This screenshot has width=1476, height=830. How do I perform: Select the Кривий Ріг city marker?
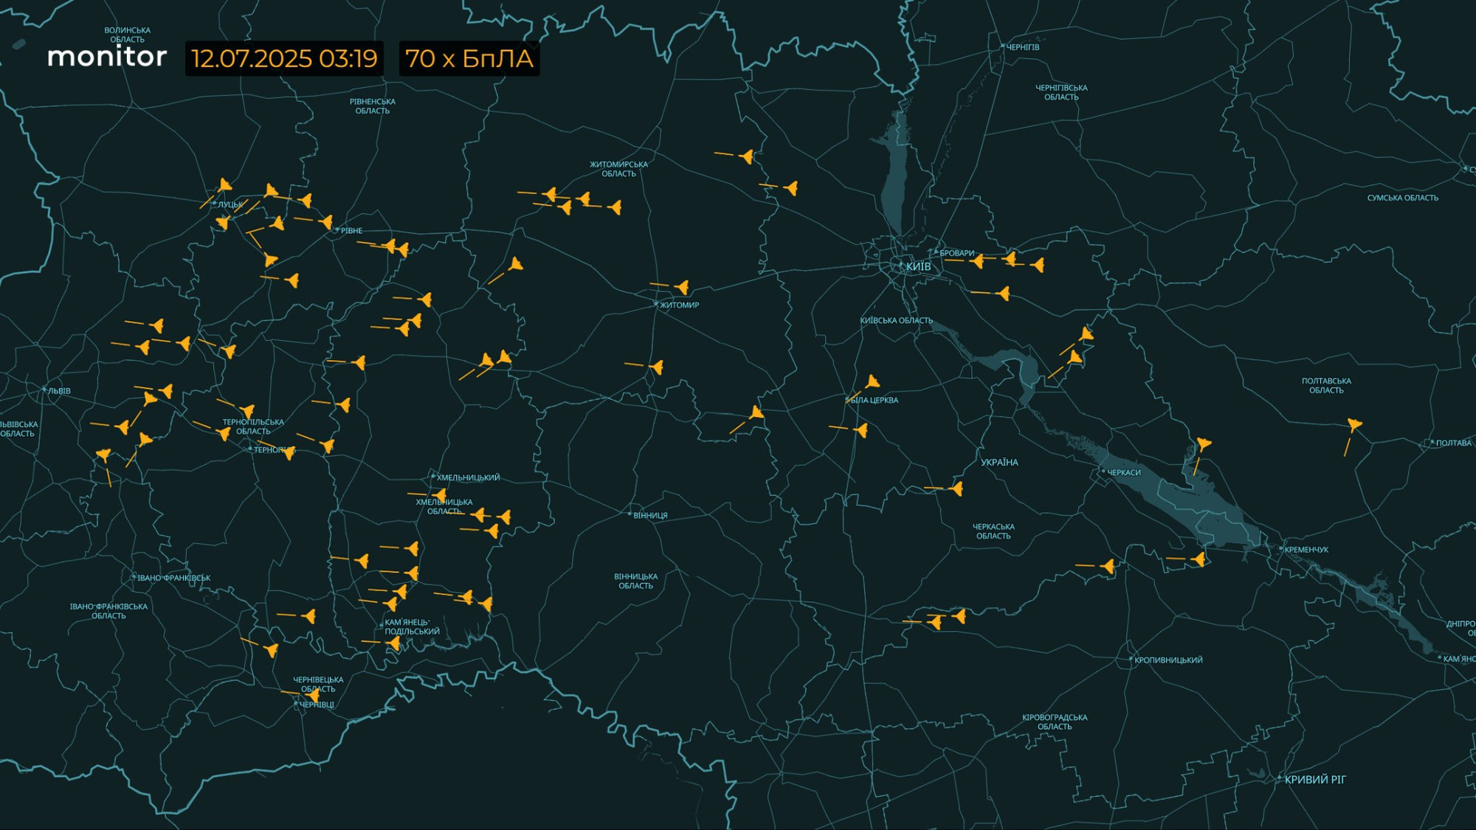click(1280, 778)
